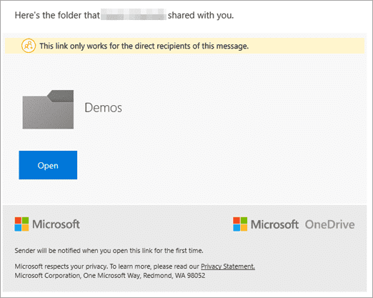Click the four-color logo beside Microsoft OneDrive
Viewport: 373px width, 298px height.
(240, 224)
